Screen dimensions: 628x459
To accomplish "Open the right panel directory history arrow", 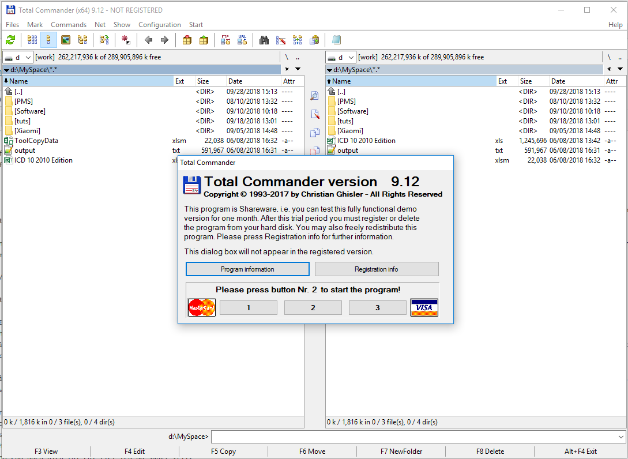I will (621, 69).
